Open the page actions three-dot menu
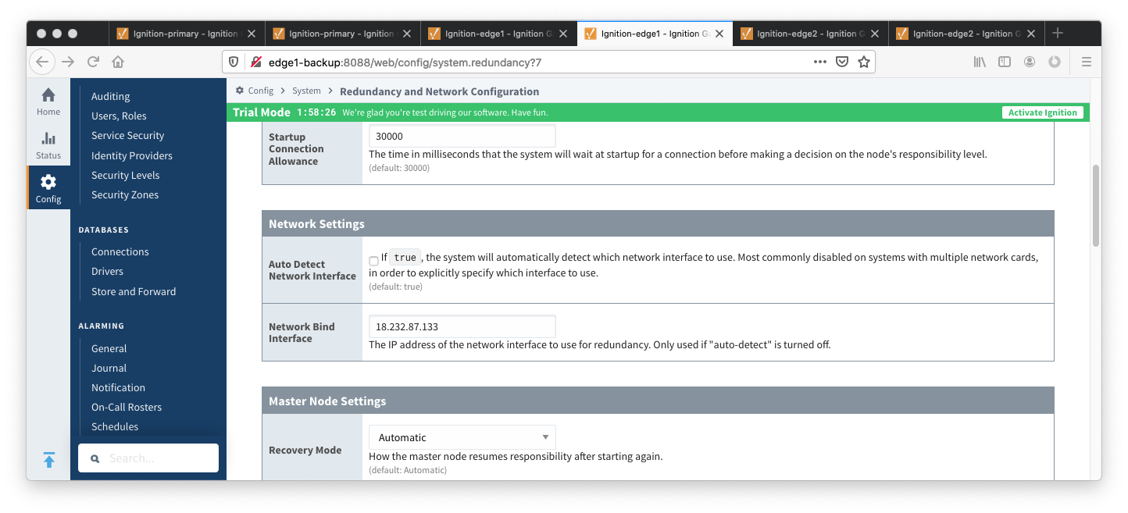The image size is (1128, 513). coord(819,62)
